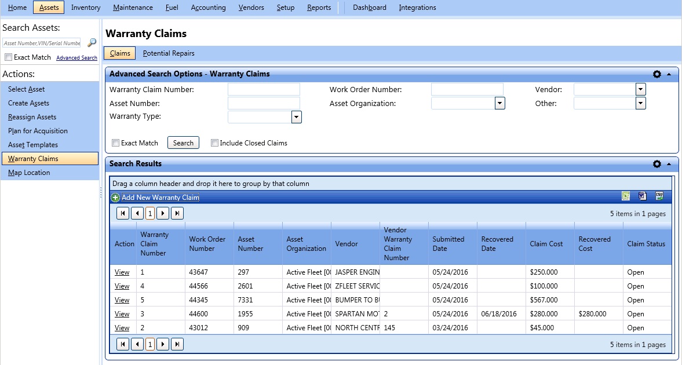This screenshot has height=365, width=682.
Task: Sort by Submitted Date column header
Action: point(448,244)
